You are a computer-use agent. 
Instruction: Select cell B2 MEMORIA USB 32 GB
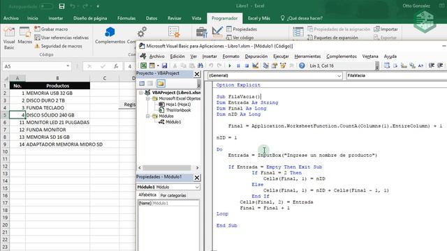57,93
